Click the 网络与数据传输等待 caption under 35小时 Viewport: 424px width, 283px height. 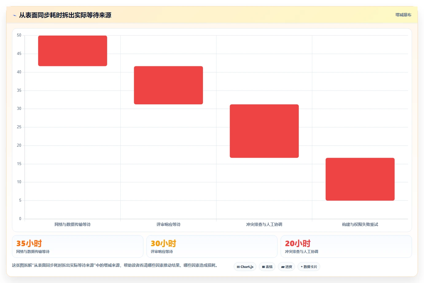click(x=33, y=252)
